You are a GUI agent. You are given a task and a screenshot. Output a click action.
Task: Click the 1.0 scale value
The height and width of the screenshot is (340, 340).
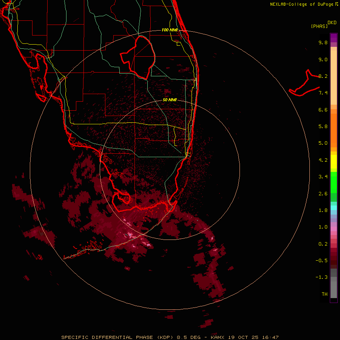(323, 227)
